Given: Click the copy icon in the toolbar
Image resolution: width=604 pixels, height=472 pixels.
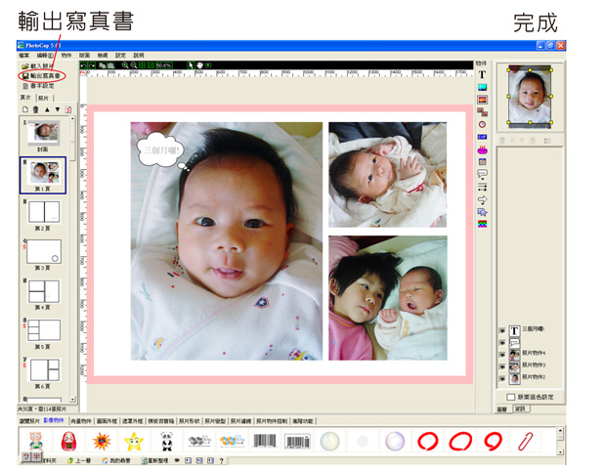Looking at the screenshot, I should pos(103,65).
